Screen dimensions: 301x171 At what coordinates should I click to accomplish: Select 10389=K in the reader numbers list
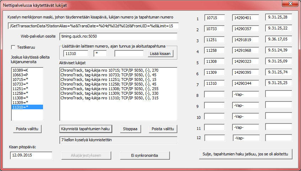tap(20, 71)
